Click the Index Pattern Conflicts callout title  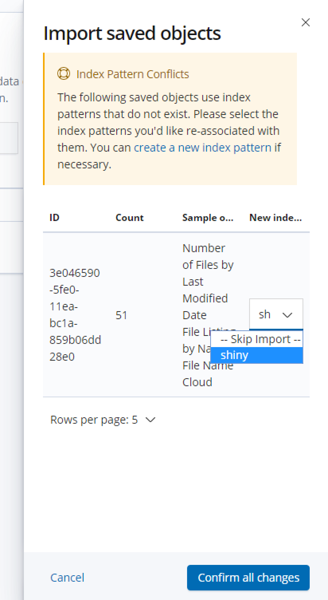[133, 74]
